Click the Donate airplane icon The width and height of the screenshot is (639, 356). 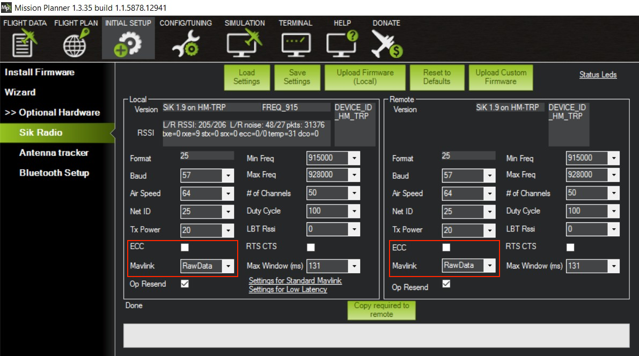point(387,44)
